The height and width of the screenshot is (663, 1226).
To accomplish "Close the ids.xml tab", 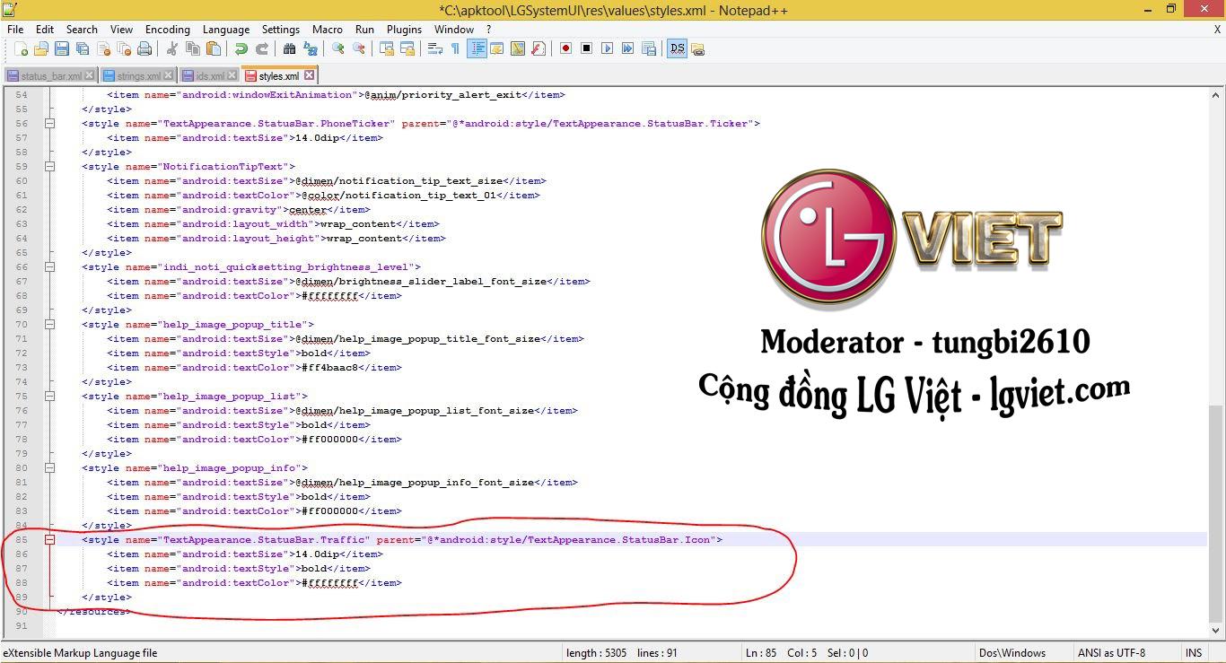I will coord(232,75).
